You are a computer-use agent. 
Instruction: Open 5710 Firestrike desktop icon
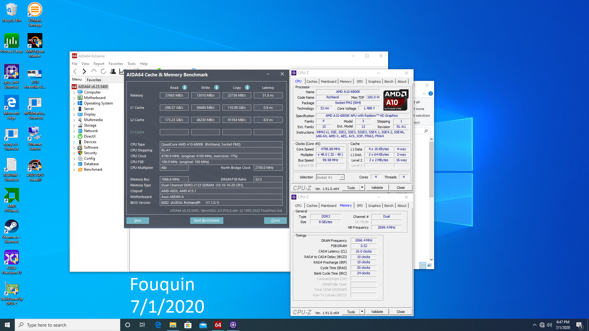pyautogui.click(x=35, y=79)
